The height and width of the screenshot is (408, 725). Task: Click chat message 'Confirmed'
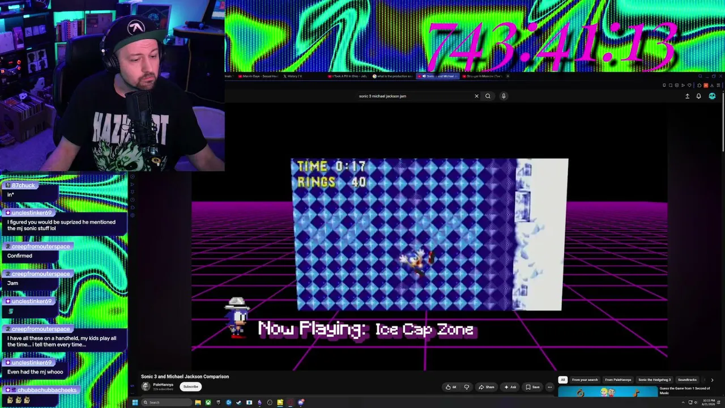(x=20, y=256)
